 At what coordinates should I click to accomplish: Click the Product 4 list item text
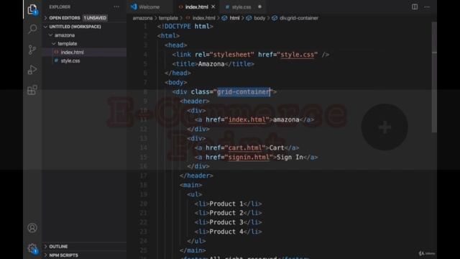pyautogui.click(x=226, y=232)
